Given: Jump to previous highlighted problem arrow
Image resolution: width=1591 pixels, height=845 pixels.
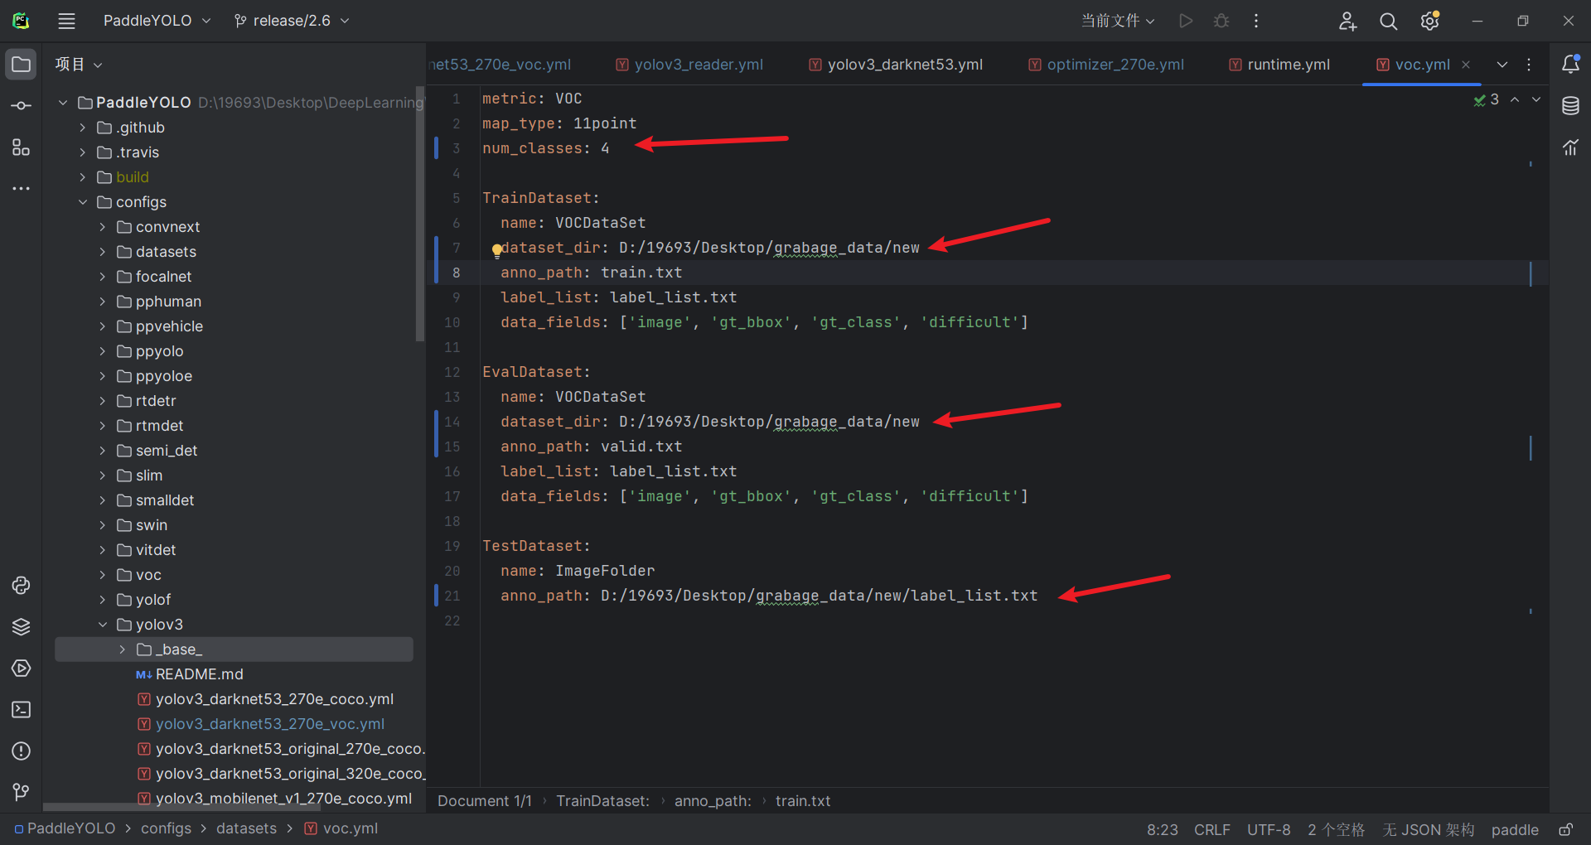Looking at the screenshot, I should coord(1515,99).
